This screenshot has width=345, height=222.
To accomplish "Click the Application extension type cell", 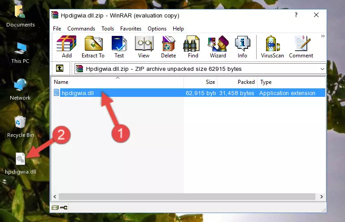I will 287,93.
